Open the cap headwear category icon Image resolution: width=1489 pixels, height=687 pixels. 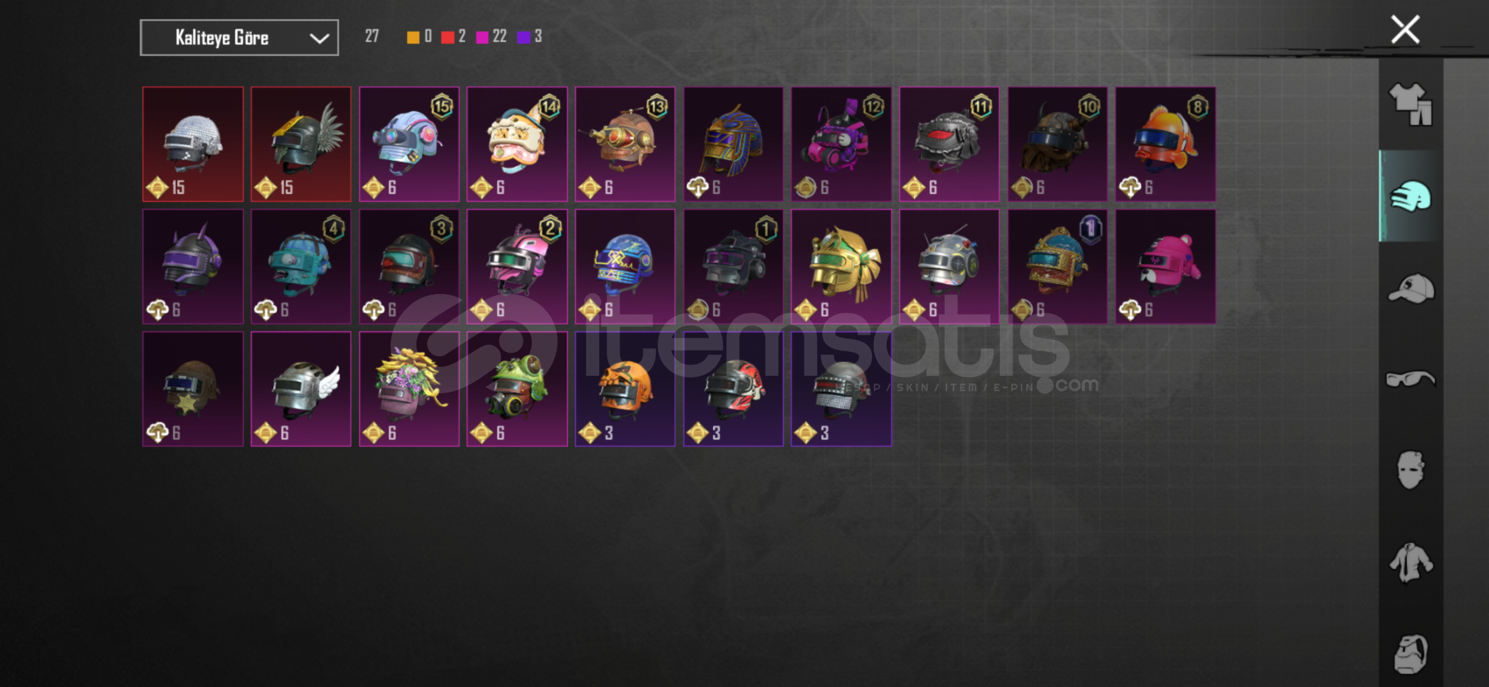pyautogui.click(x=1410, y=288)
